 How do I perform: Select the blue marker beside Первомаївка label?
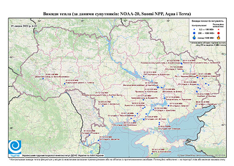click(135, 116)
